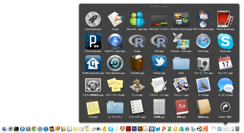
Task: Launch Remote Desktop Connection.app
Action: [x=181, y=41]
